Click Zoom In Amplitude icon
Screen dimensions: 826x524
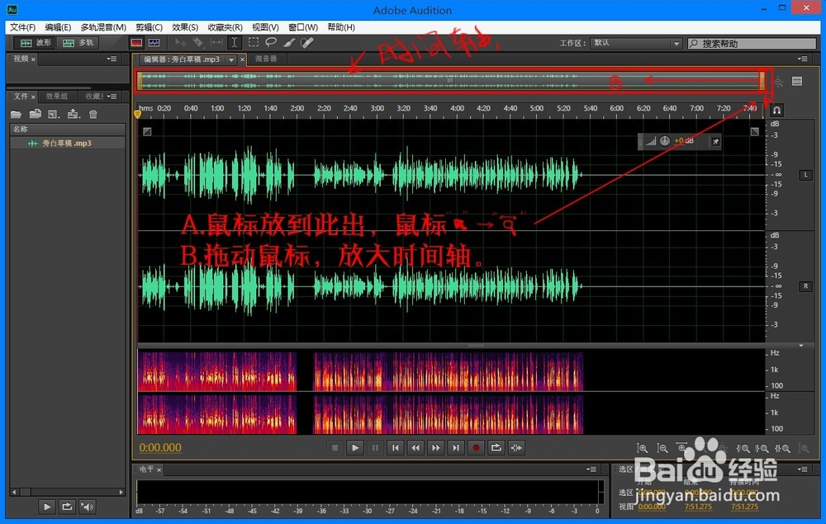(643, 448)
